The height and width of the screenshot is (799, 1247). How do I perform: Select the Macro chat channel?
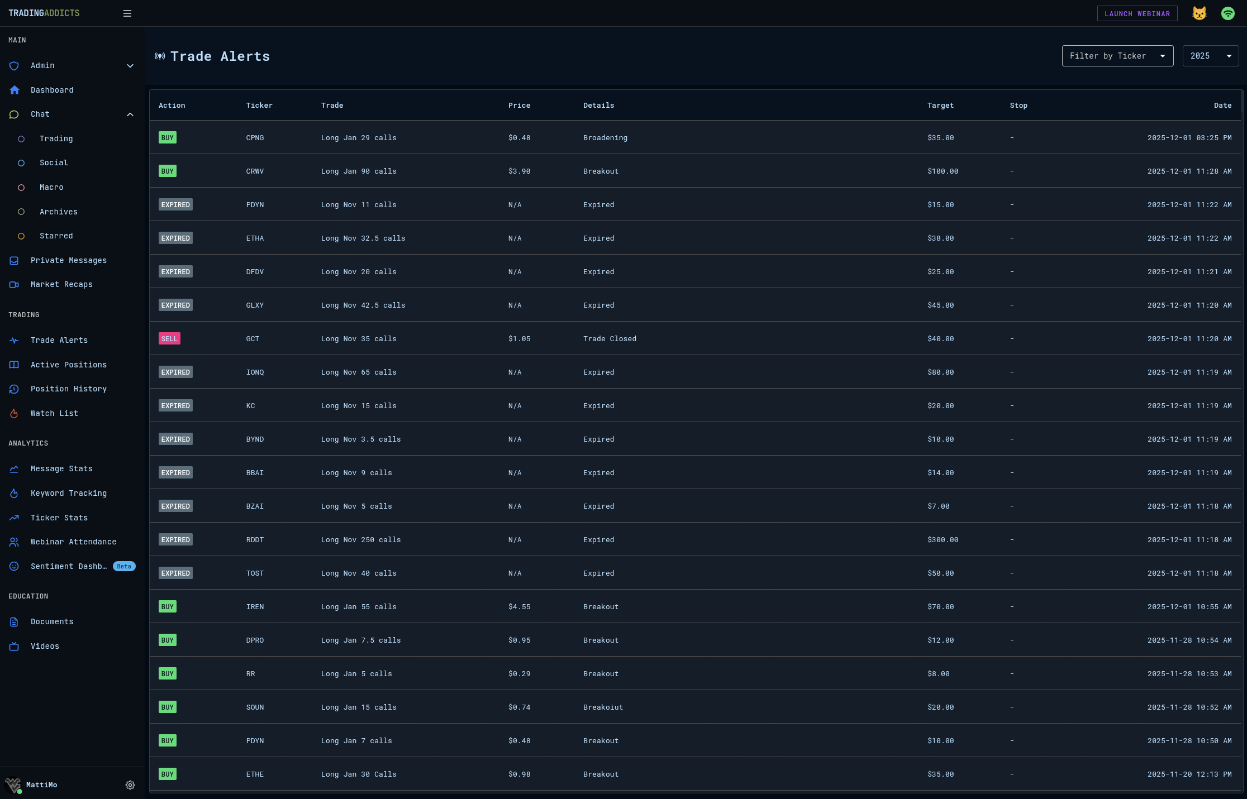[x=51, y=187]
